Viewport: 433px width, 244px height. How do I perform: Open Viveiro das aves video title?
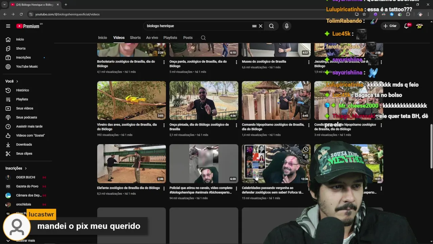pos(127,127)
